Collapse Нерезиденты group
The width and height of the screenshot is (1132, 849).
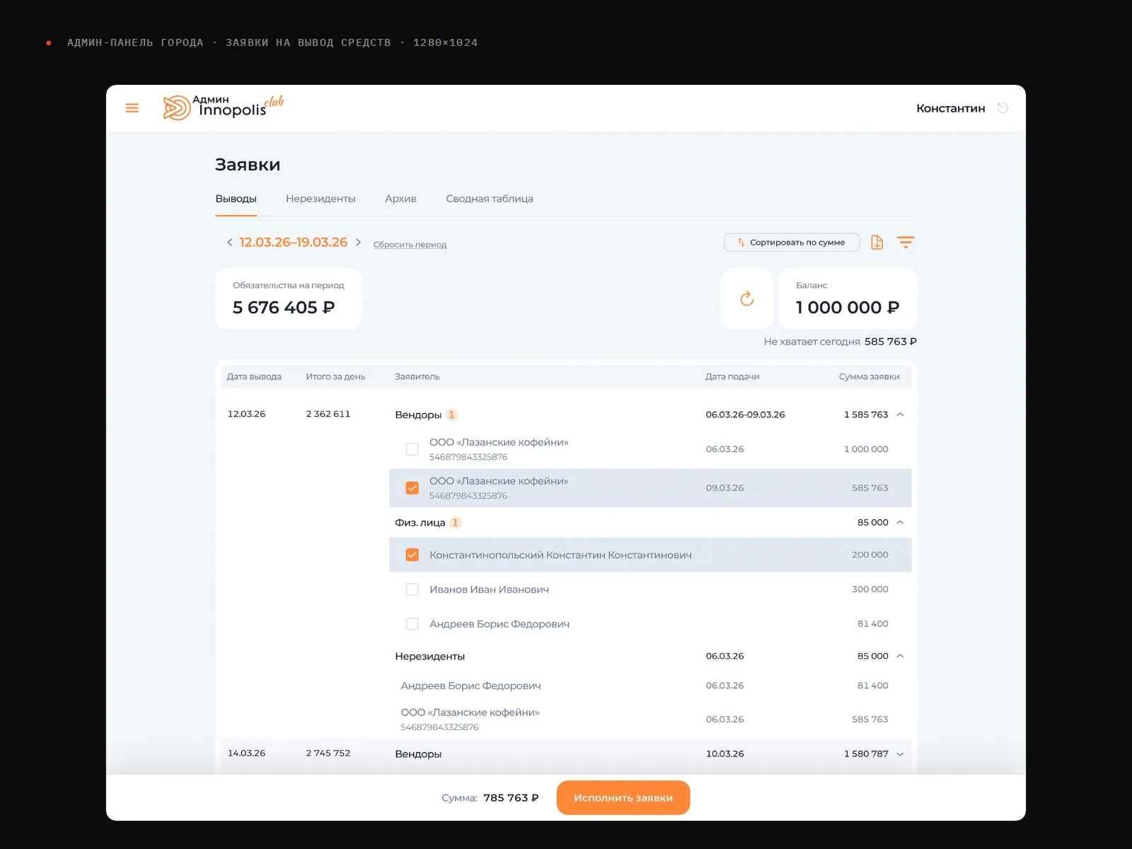point(900,656)
